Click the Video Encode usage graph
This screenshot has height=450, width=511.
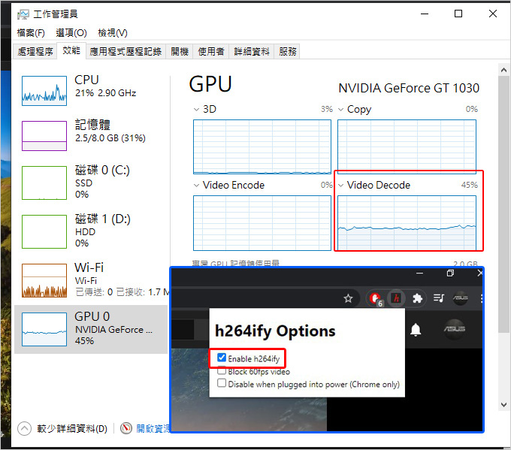tap(262, 223)
